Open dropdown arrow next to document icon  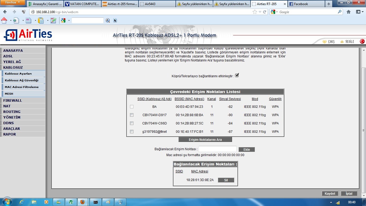coord(35,20)
